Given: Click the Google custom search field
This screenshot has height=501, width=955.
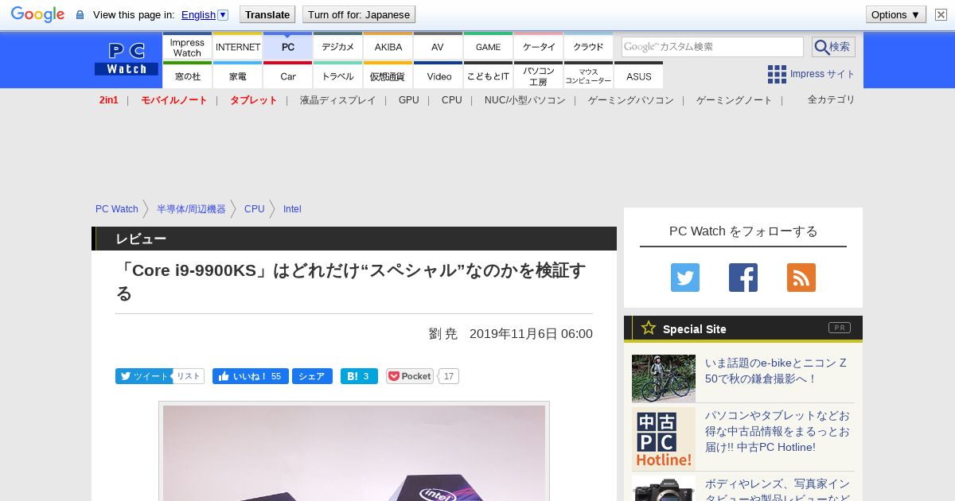Looking at the screenshot, I should click(712, 47).
